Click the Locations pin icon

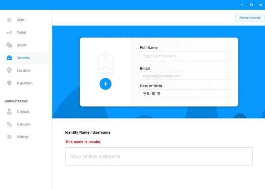tap(9, 70)
